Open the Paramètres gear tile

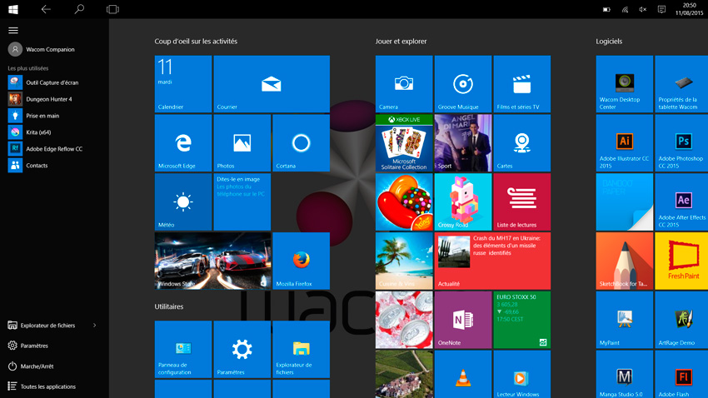pyautogui.click(x=242, y=349)
